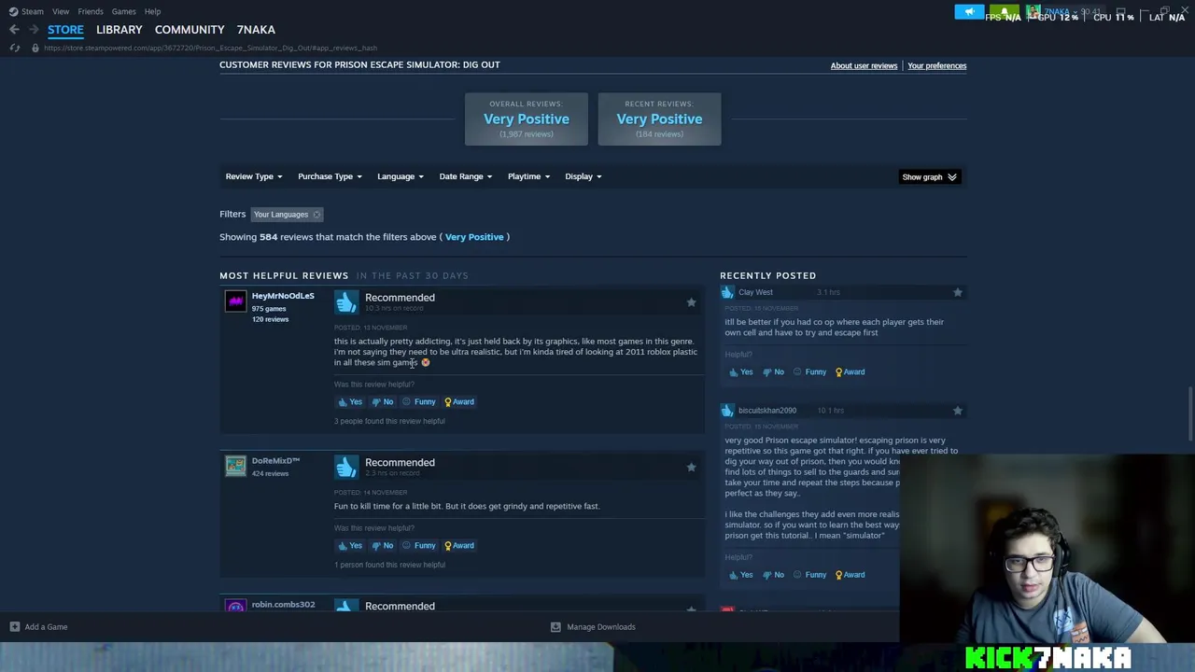Open 120 reviews link under HeyMrNoOdLeS

(270, 319)
